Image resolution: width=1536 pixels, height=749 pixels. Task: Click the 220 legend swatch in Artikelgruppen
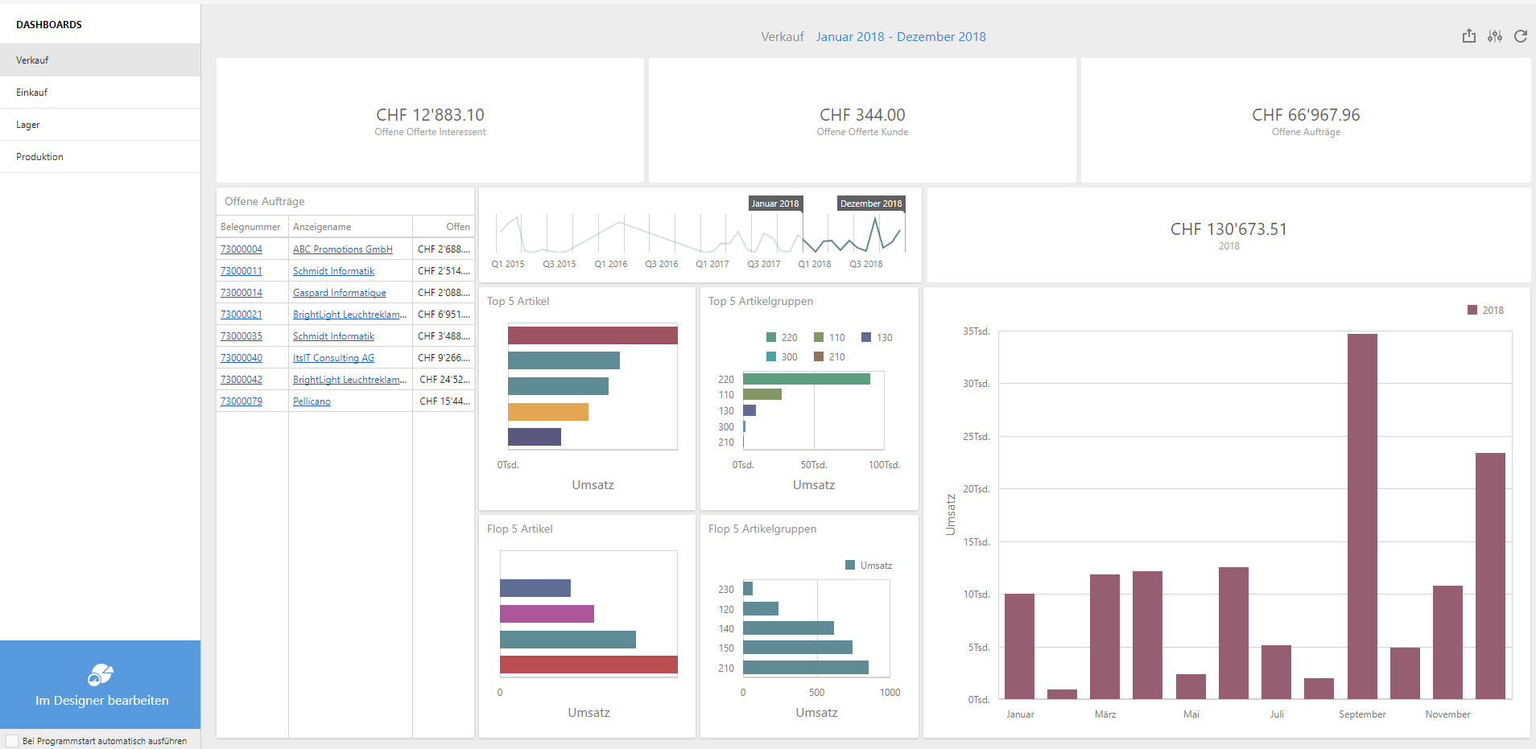click(771, 337)
